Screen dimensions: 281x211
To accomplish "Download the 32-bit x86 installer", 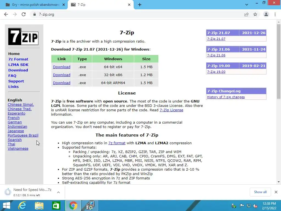I will [61, 75].
